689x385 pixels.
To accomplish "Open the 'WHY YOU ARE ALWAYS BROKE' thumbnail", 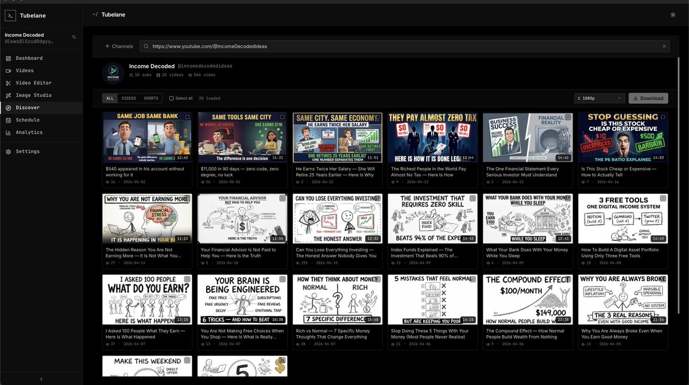I will click(x=622, y=300).
